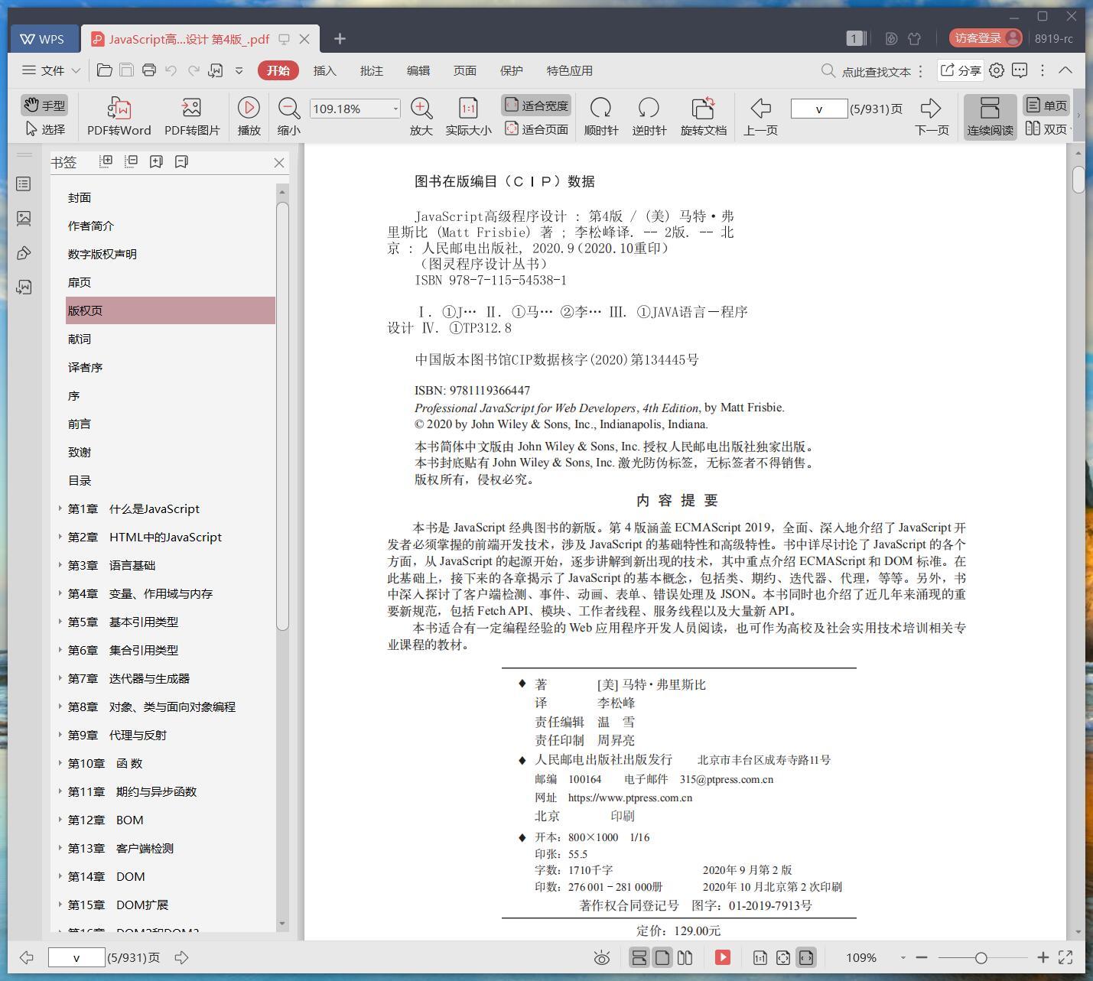Viewport: 1093px width, 981px height.
Task: Expand 第3章 语言基础 bookmark
Action: click(60, 564)
